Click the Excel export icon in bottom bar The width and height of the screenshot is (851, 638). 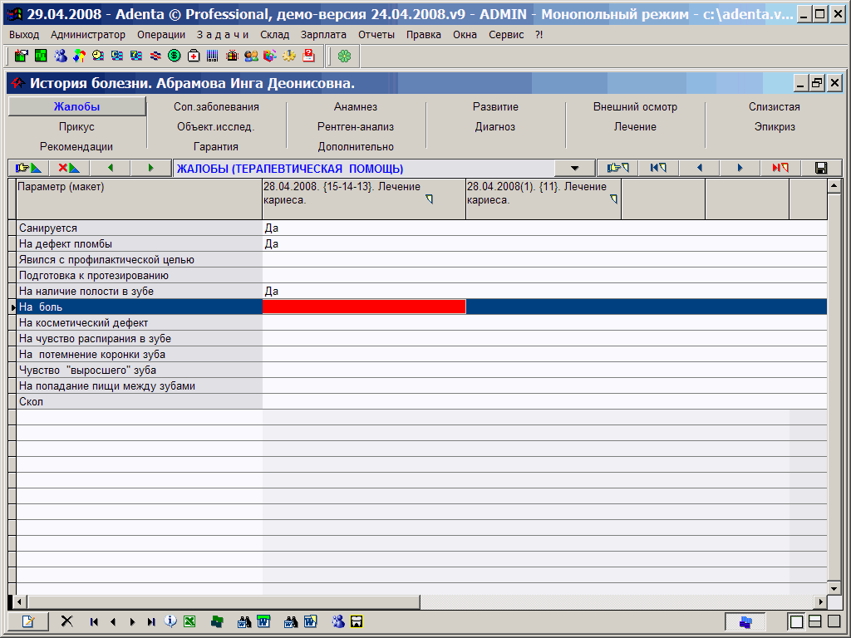(189, 621)
